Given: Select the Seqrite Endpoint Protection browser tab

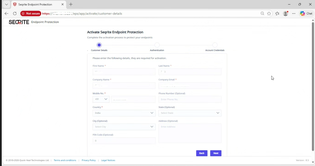Looking at the screenshot, I should tap(35, 5).
